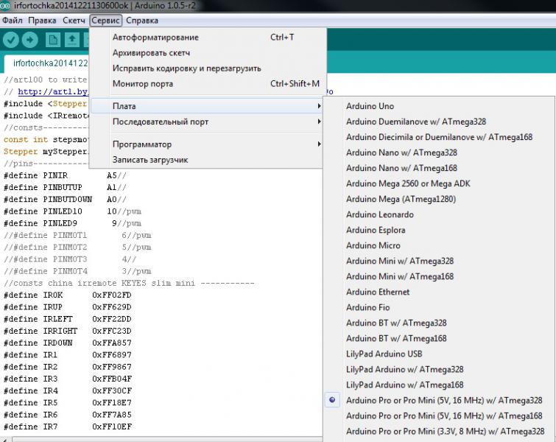Click code line '#define IRUP 0xFF629D'
Viewport: 556px width, 442px height.
[x=68, y=307]
